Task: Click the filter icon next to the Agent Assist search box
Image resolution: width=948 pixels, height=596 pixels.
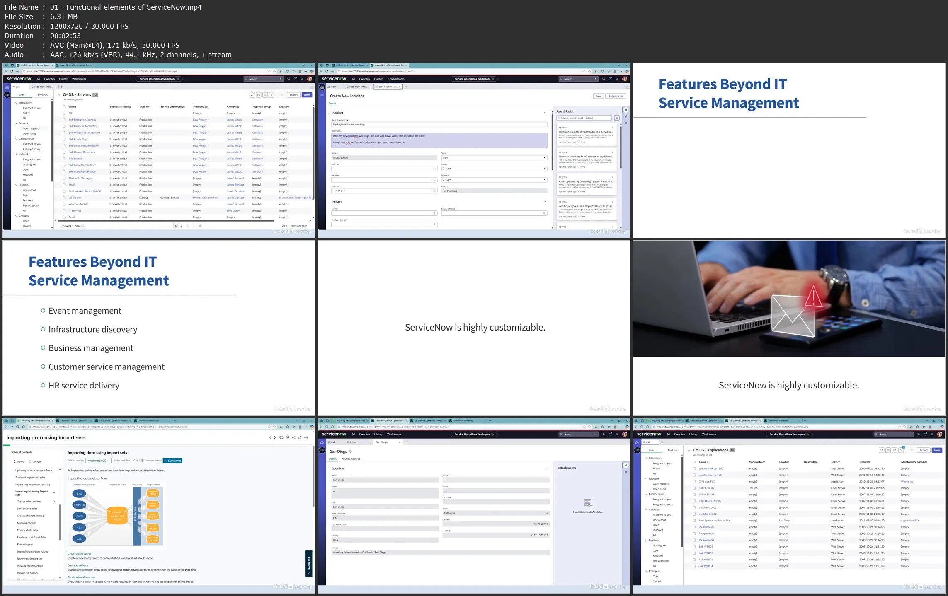Action: tap(617, 118)
